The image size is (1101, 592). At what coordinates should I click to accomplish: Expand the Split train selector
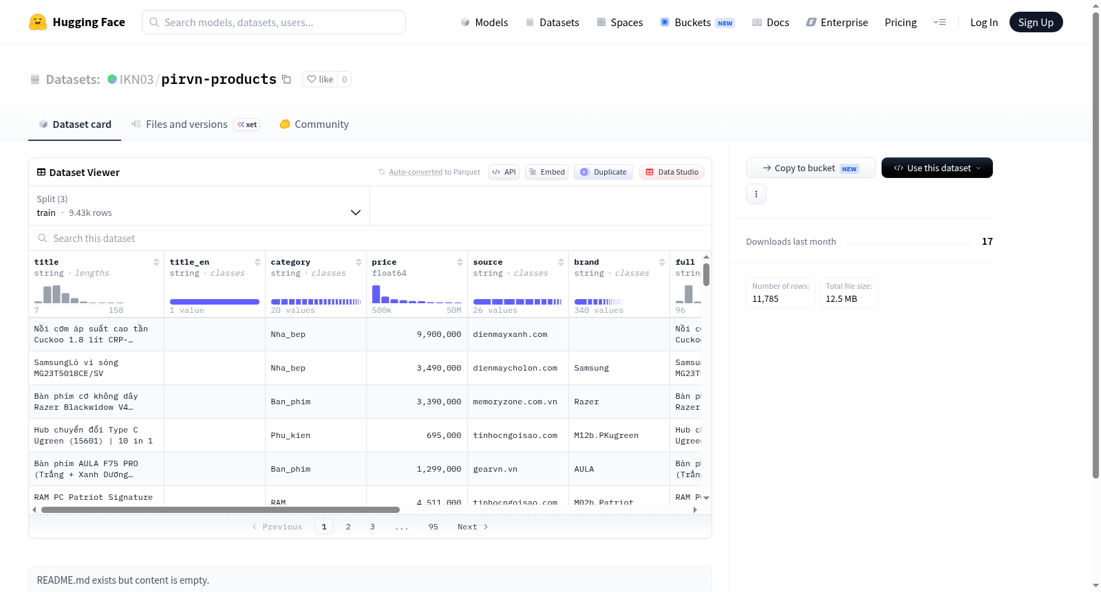pos(199,206)
